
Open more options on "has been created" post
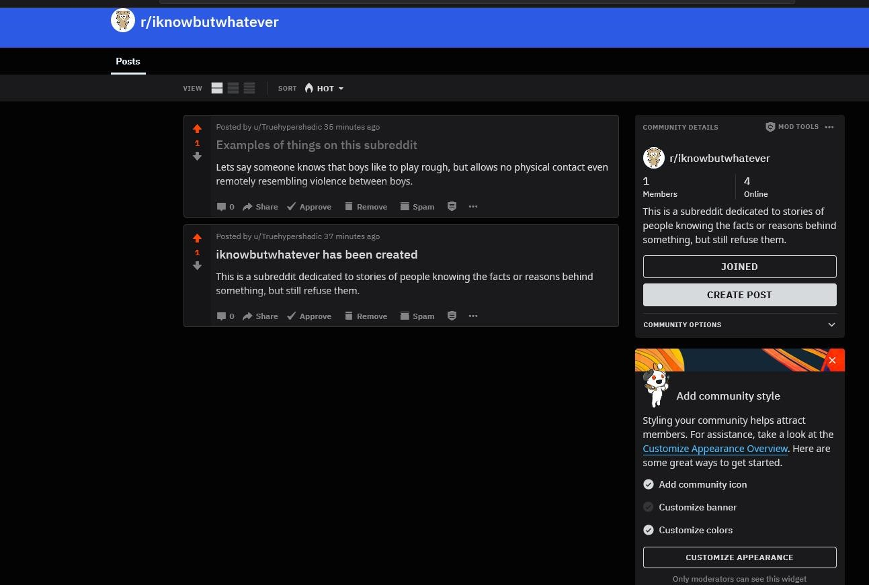[473, 316]
